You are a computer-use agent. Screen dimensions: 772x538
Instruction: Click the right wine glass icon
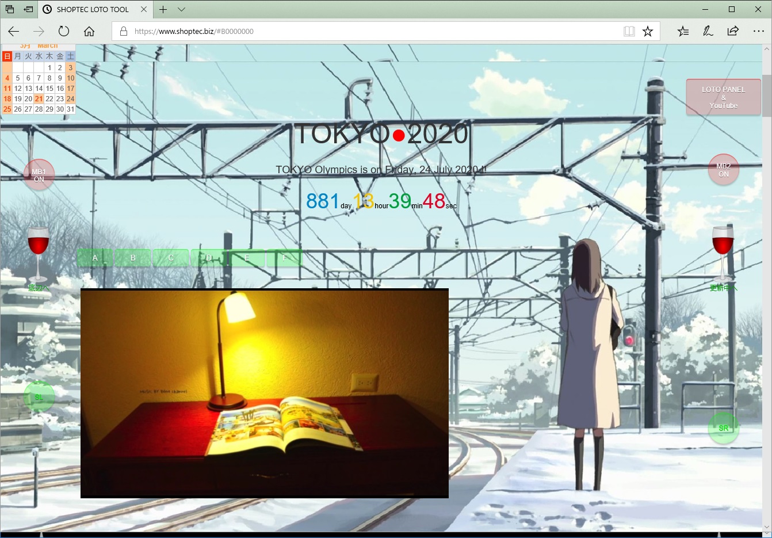tap(723, 254)
